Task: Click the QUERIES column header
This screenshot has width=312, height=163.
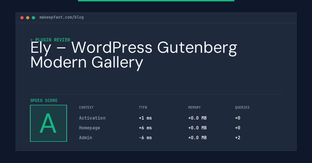Action: tap(242, 108)
